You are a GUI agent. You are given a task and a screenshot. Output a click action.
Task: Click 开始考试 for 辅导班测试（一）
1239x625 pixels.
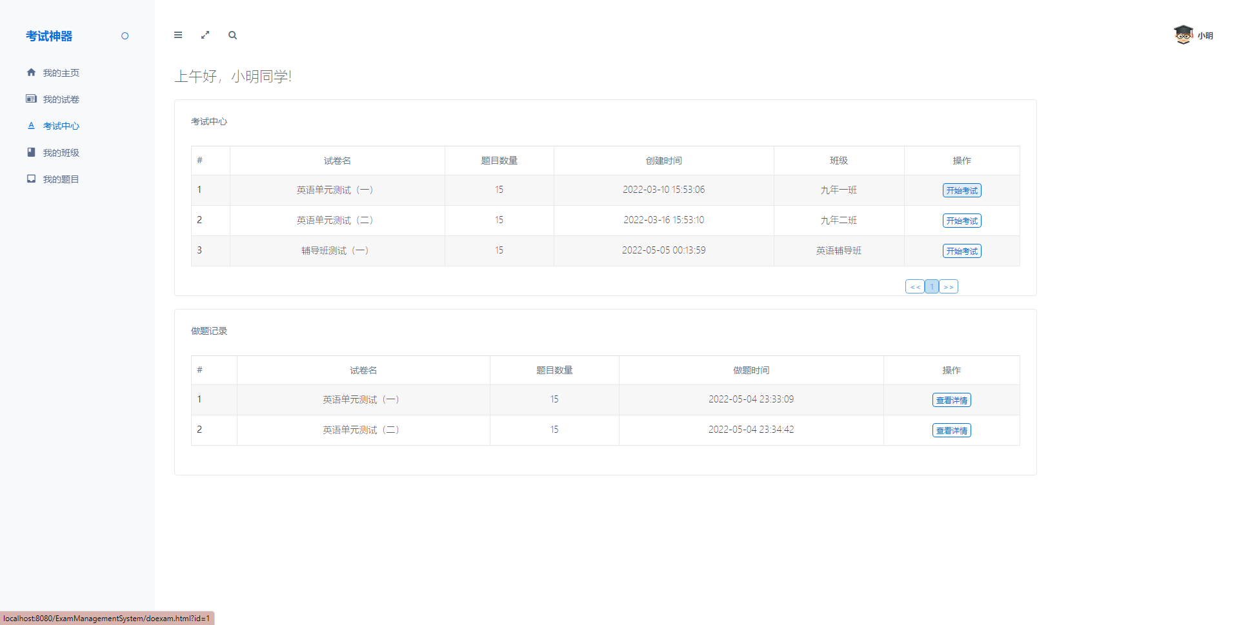[x=962, y=251]
